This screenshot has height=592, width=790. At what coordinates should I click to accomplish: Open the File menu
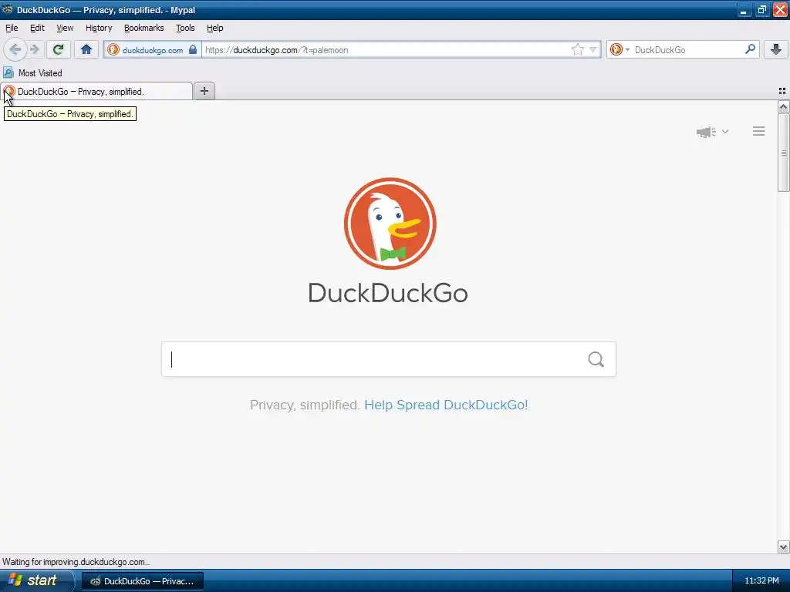click(x=12, y=28)
